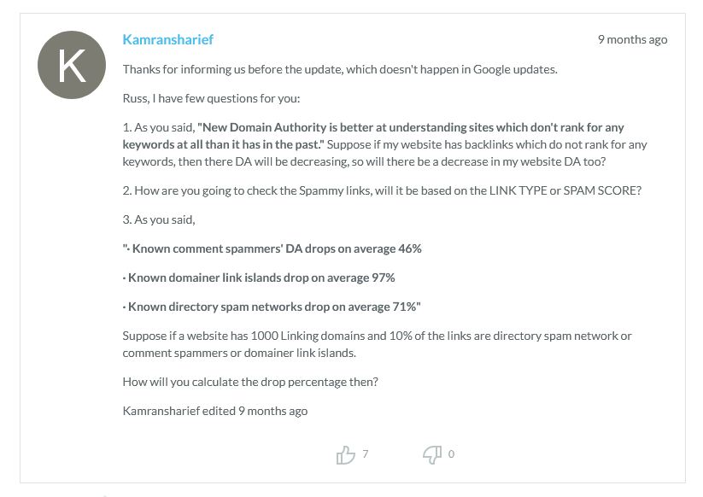The image size is (703, 497).
Task: Open the commenter's profile picture
Action: point(73,64)
